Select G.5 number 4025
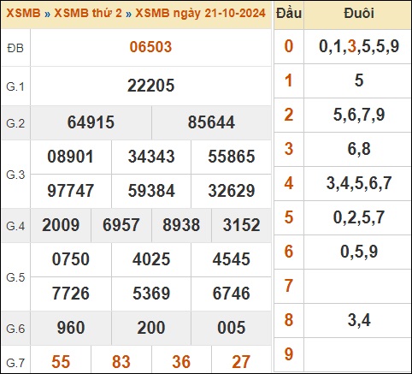Screen dimensions: 412x374 (151, 259)
